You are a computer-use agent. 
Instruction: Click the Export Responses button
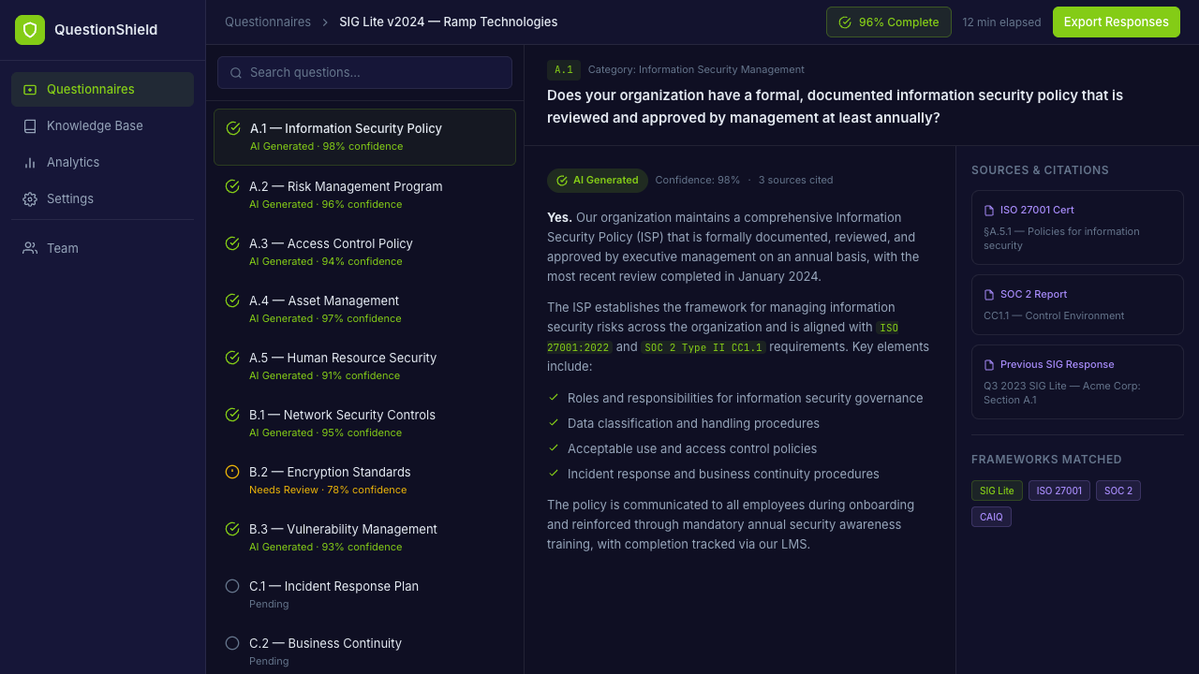pyautogui.click(x=1116, y=22)
